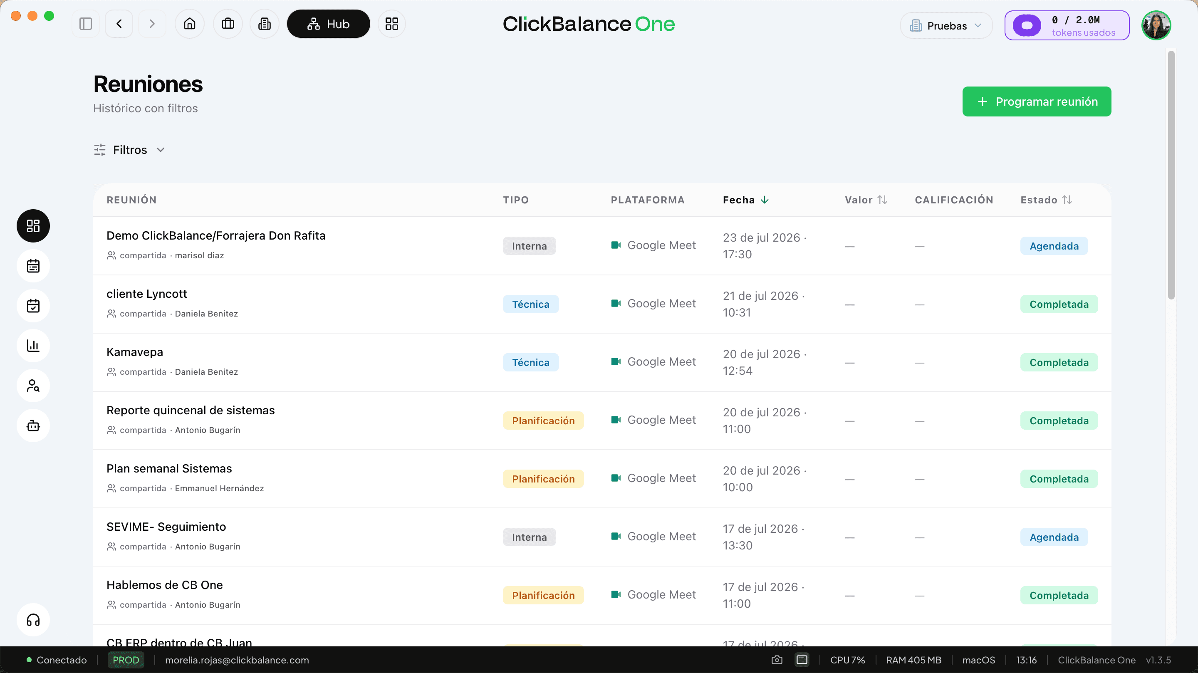Sort meetings by the Estado column

pyautogui.click(x=1047, y=200)
